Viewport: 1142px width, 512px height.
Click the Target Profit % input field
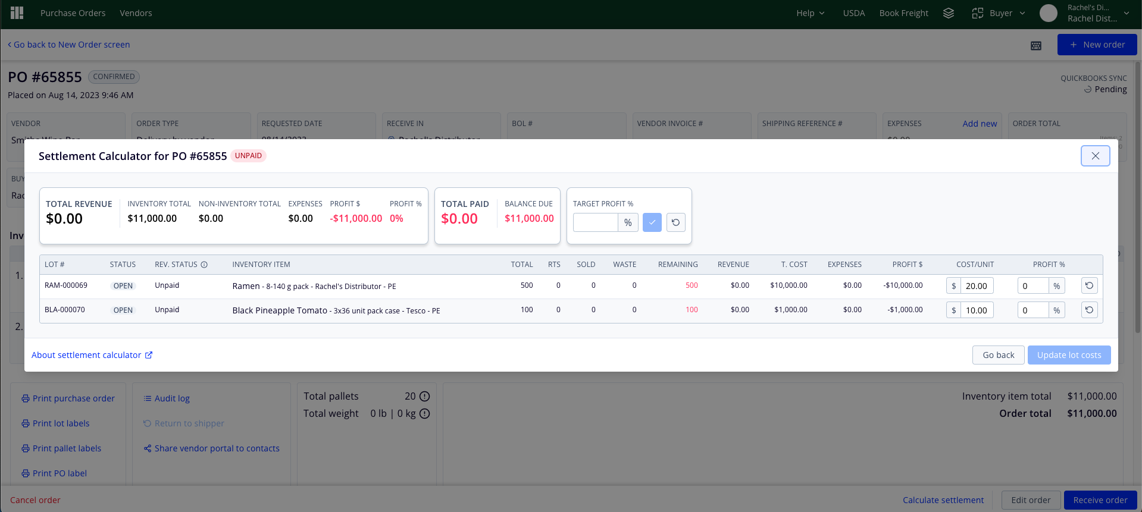click(x=596, y=222)
